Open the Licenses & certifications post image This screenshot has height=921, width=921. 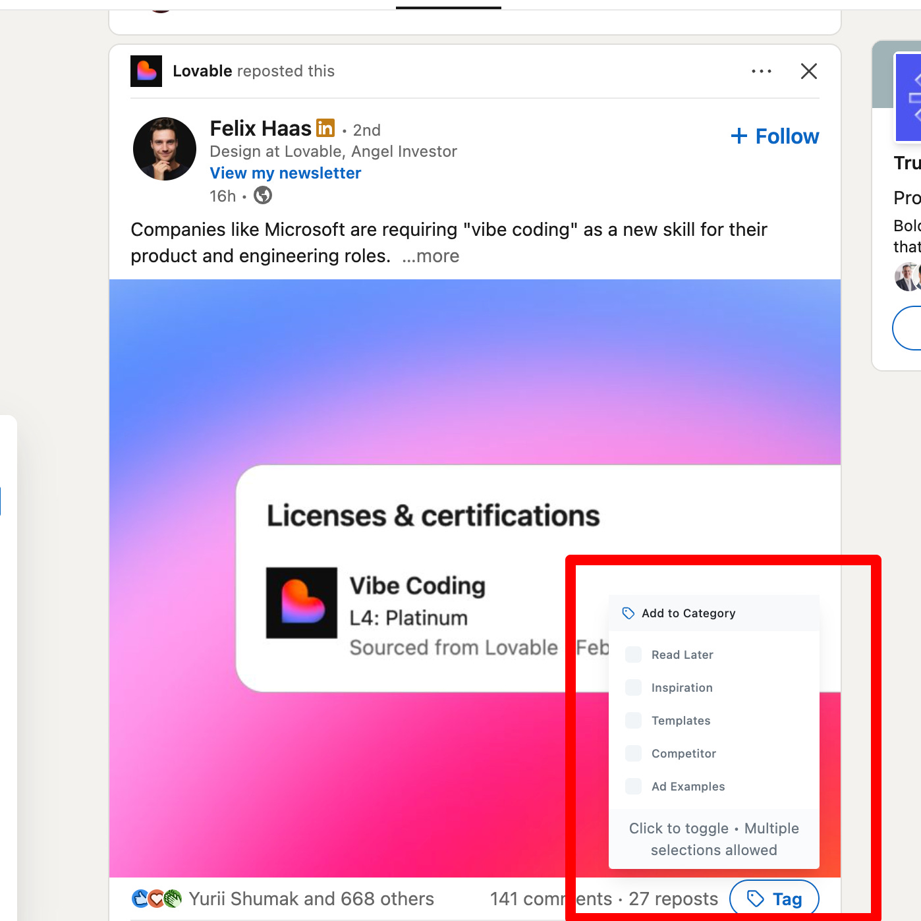pos(475,578)
